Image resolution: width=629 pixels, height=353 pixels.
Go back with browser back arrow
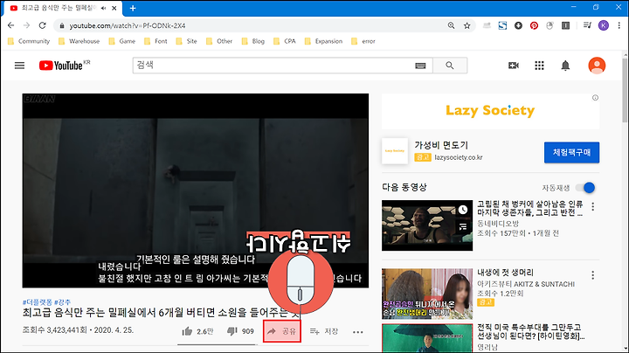(10, 25)
